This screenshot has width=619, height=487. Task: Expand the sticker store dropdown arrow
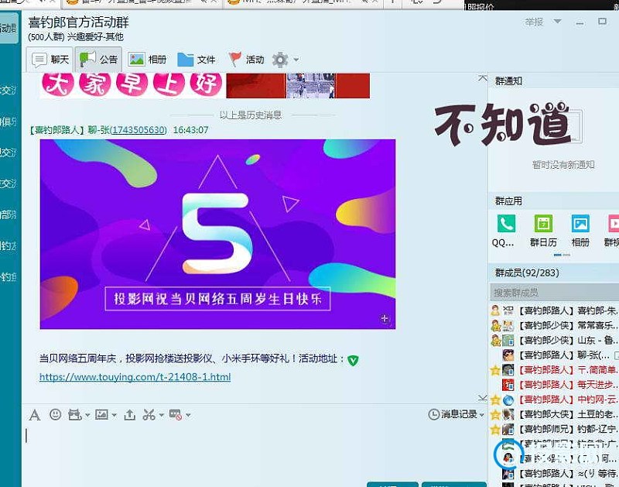(87, 415)
